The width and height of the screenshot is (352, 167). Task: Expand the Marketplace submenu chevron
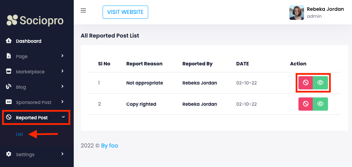point(63,71)
